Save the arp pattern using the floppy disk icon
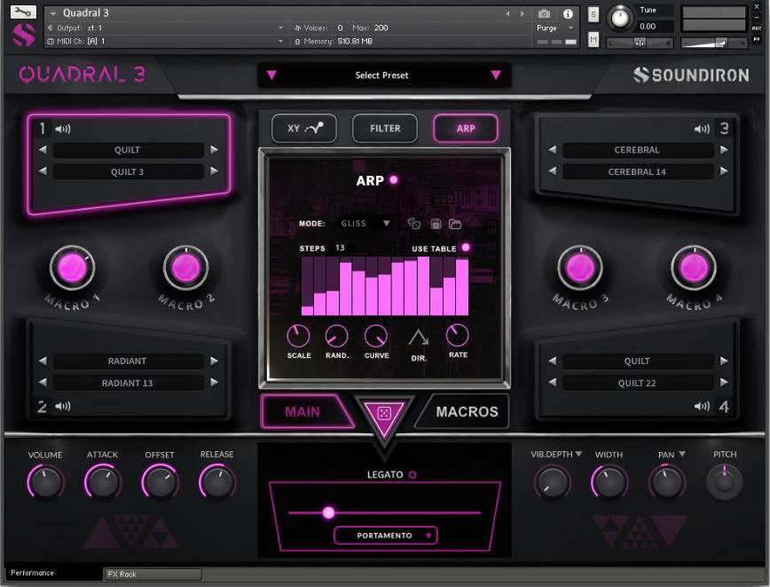Viewport: 770px width, 587px height. 436,224
